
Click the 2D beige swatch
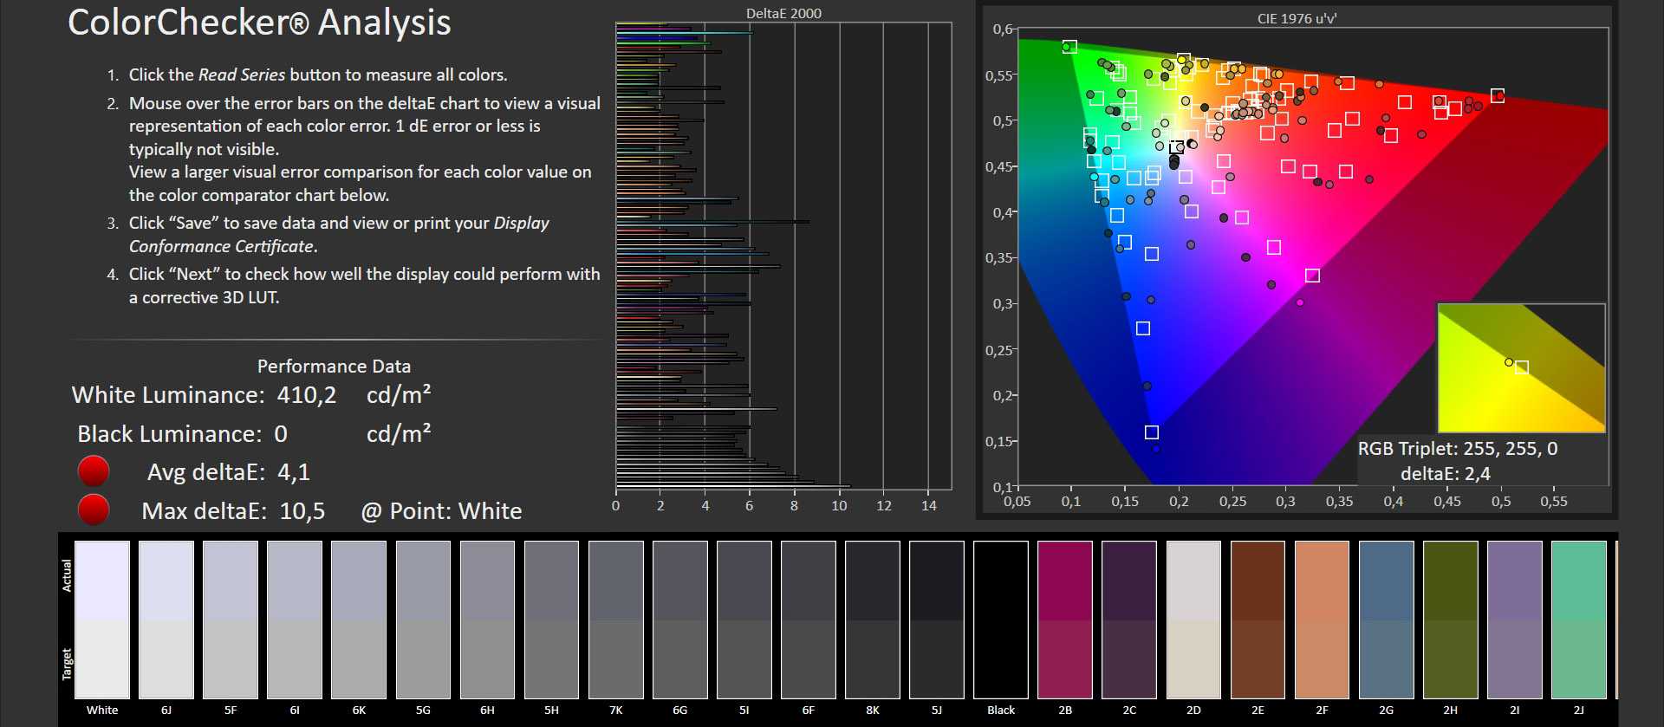(x=1194, y=620)
